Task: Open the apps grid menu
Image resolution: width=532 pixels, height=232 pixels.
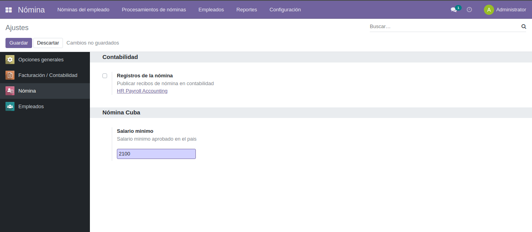Action: (8, 9)
